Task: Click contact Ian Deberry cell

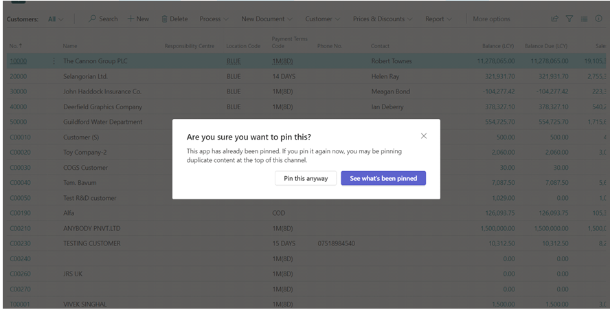Action: point(387,107)
